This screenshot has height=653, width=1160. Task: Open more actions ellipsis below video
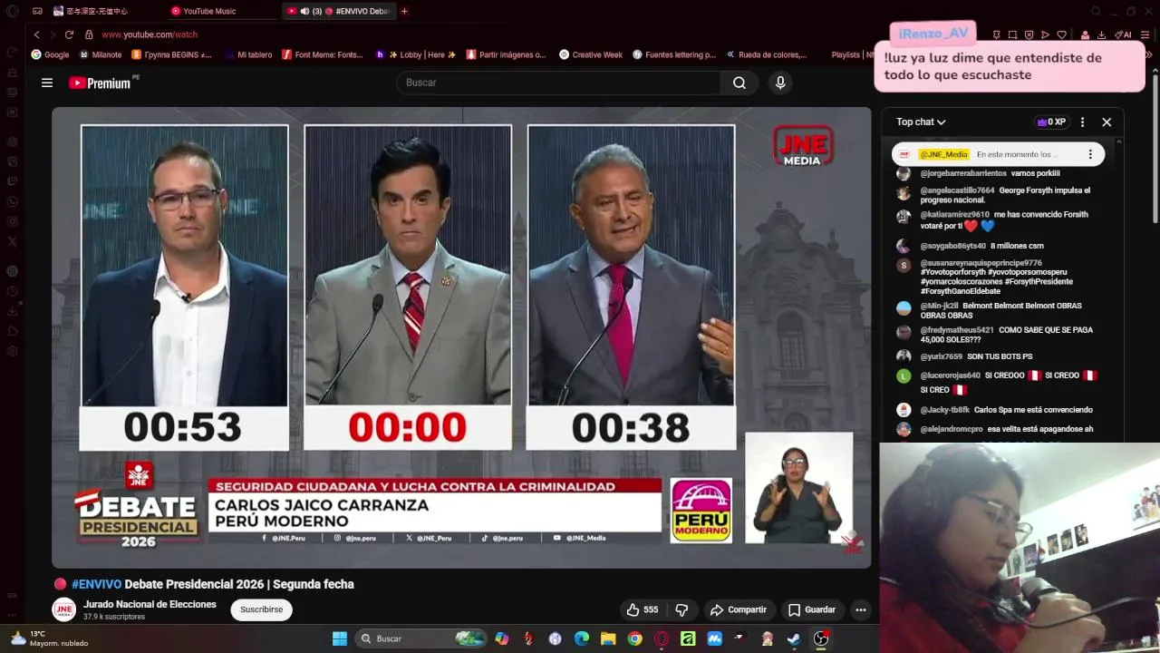pyautogui.click(x=861, y=609)
